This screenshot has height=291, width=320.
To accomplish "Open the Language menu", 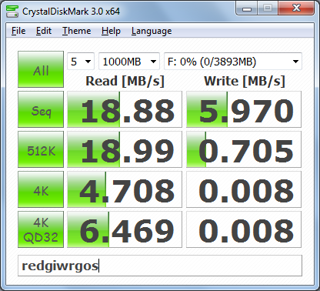I will pyautogui.click(x=152, y=31).
